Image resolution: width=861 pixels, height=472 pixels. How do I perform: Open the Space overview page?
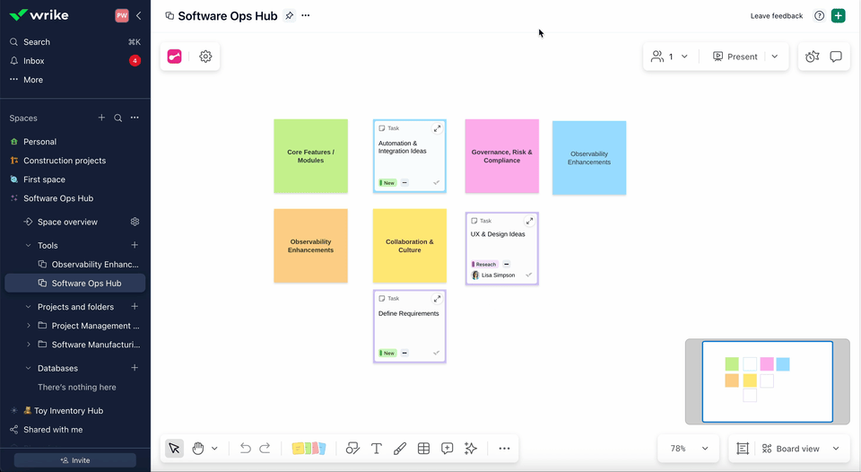67,222
